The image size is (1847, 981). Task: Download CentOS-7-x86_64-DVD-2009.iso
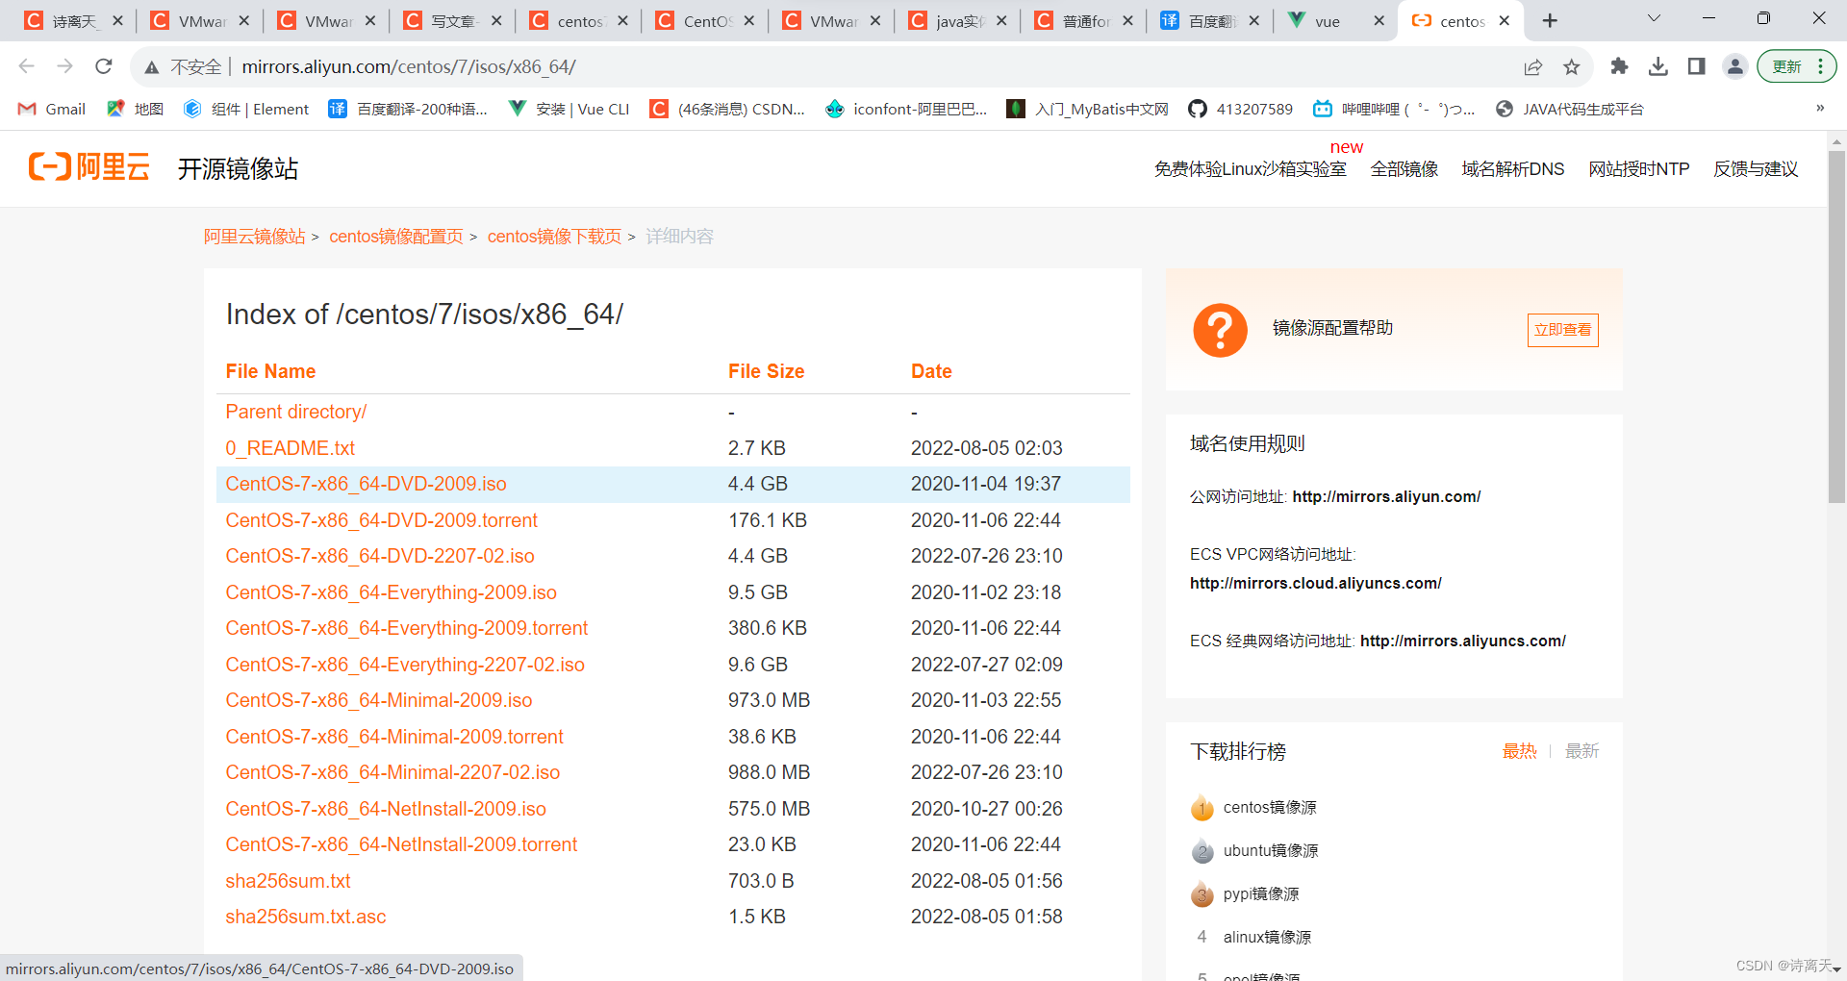(366, 484)
